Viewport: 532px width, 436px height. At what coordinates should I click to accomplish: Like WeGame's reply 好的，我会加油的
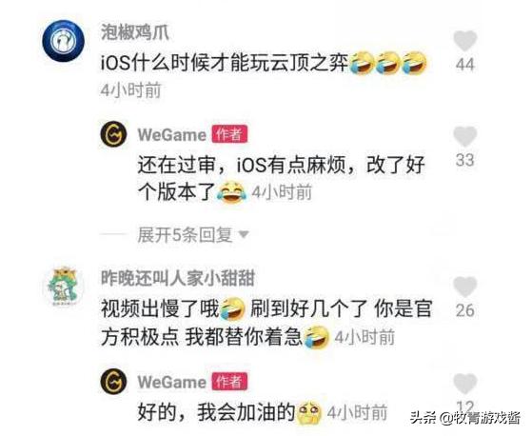tap(465, 384)
